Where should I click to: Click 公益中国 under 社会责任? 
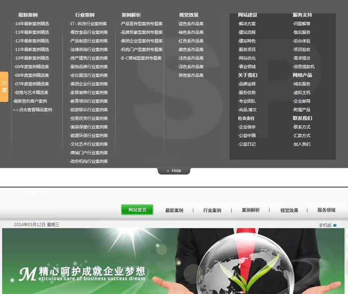247,136
